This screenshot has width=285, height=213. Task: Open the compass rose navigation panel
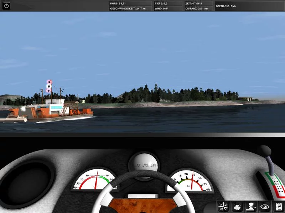click(x=223, y=207)
